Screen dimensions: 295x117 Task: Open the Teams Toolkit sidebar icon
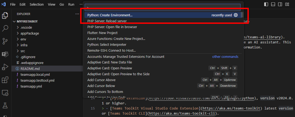(5, 54)
